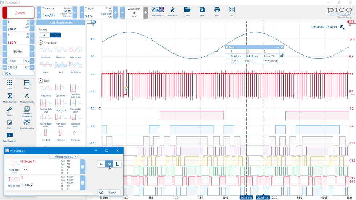Add a Frequency measurement
356x200 pixels.
(x=46, y=91)
